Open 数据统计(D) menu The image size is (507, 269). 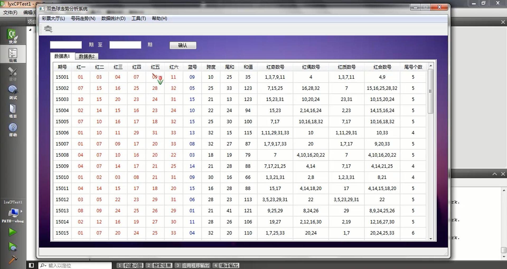point(113,18)
